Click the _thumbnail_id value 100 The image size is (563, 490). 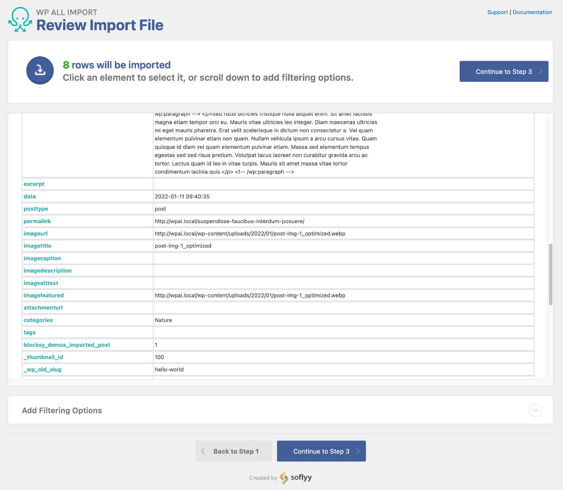tap(159, 357)
